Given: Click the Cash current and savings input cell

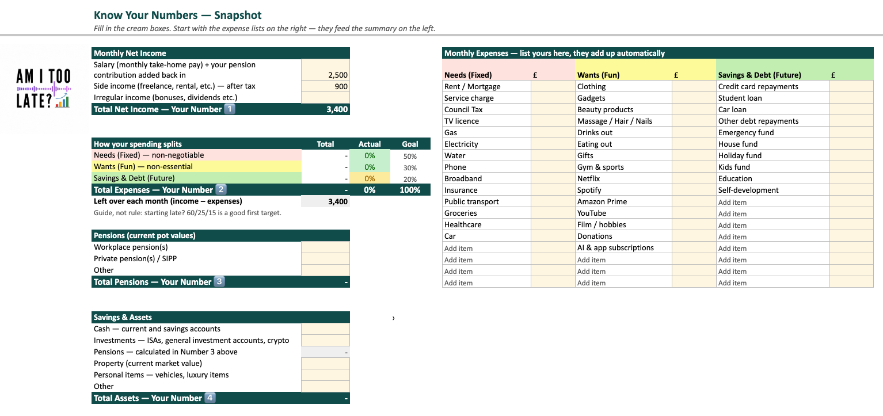Looking at the screenshot, I should [325, 329].
